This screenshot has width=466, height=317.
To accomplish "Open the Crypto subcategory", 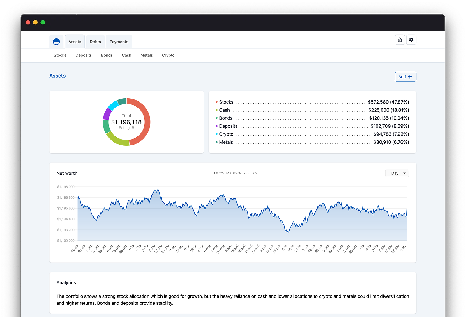I will pyautogui.click(x=168, y=55).
